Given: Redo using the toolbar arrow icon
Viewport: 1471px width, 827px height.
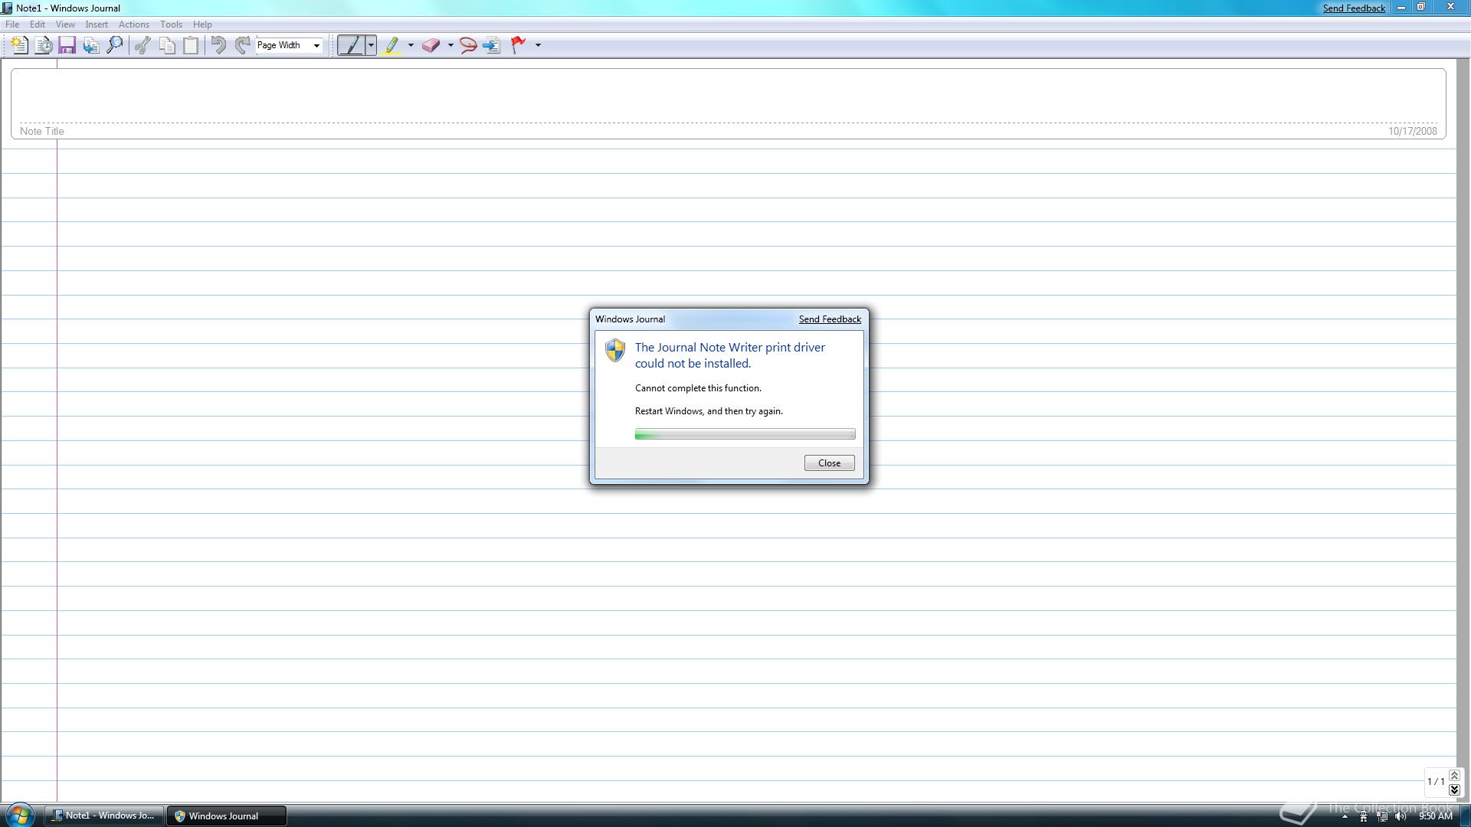Looking at the screenshot, I should (242, 45).
